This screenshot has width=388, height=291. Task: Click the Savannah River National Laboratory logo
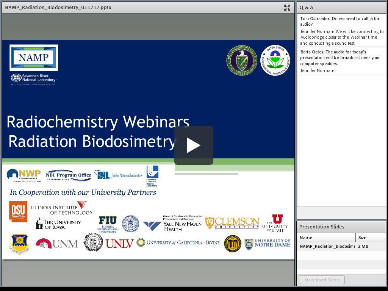[x=33, y=79]
